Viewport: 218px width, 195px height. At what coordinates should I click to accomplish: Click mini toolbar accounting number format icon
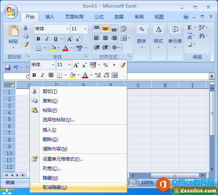[x=93, y=65]
